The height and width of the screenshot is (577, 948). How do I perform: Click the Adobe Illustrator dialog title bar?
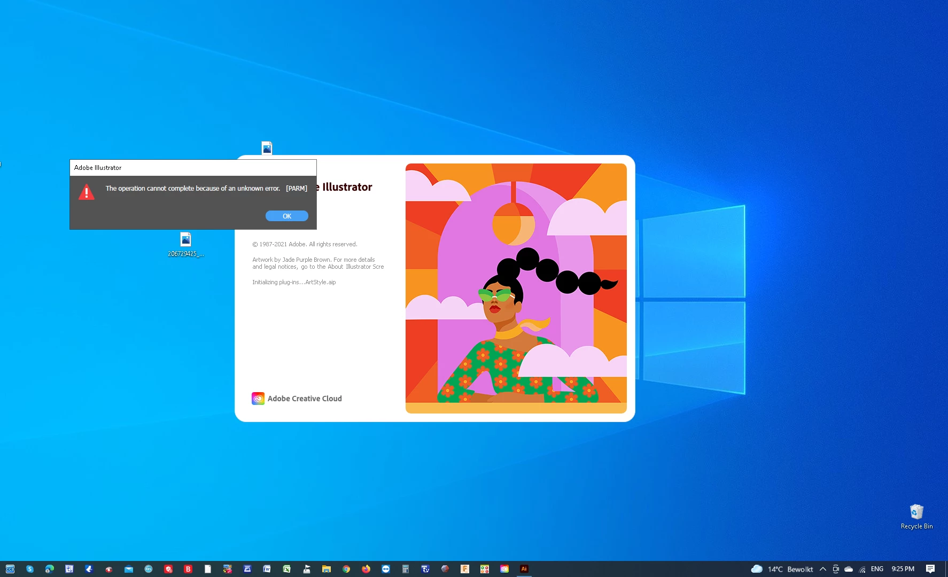[193, 168]
